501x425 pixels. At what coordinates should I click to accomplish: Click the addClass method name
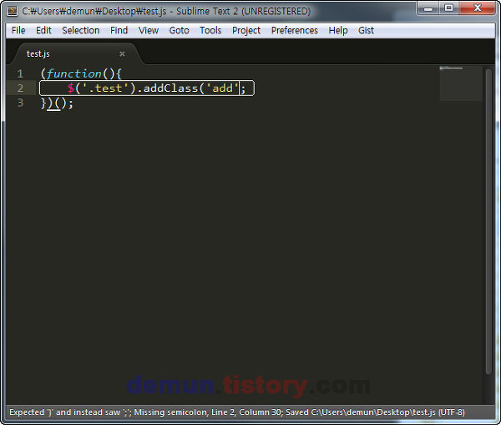pos(170,89)
